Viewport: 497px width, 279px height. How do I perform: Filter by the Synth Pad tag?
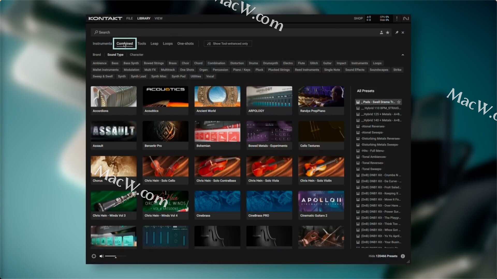point(178,76)
